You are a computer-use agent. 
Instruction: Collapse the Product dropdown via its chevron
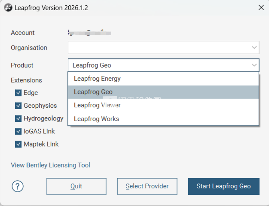pos(254,65)
